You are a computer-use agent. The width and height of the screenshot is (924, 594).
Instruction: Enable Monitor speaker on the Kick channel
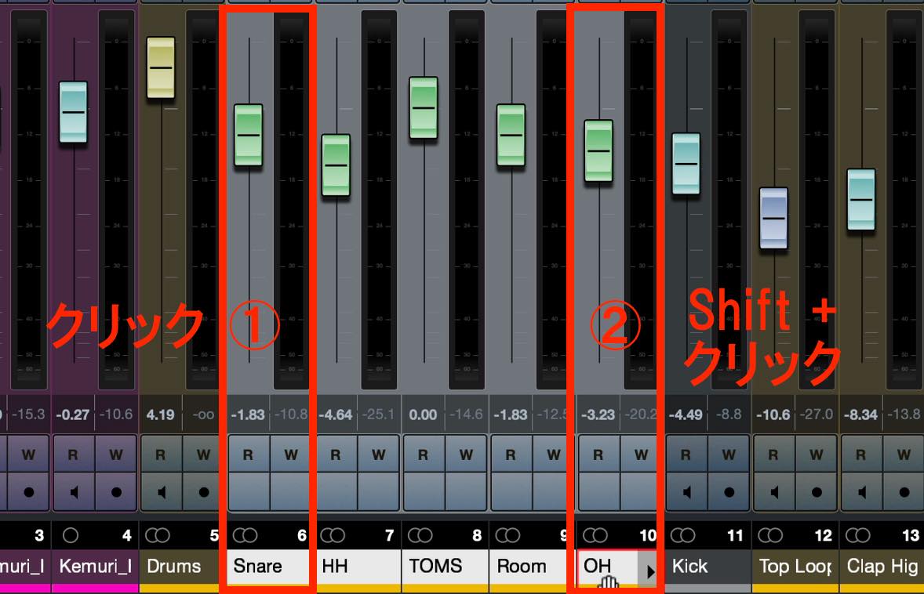pos(686,492)
